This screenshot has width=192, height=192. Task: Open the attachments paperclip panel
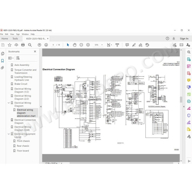coord(2,67)
